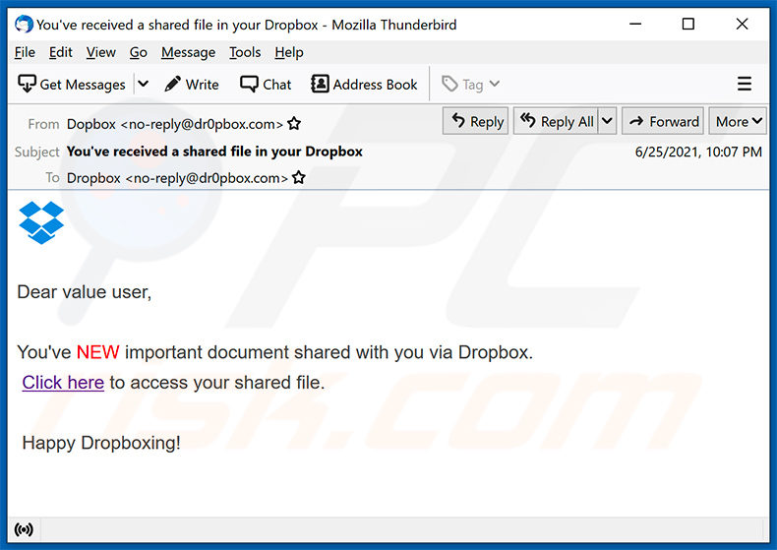Open the View menu
The width and height of the screenshot is (777, 550).
click(100, 52)
